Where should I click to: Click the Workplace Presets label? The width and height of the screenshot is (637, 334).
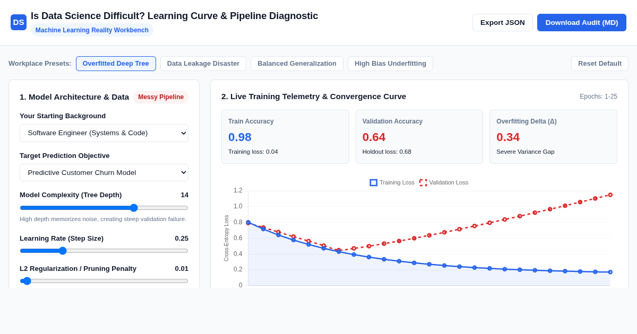(40, 64)
